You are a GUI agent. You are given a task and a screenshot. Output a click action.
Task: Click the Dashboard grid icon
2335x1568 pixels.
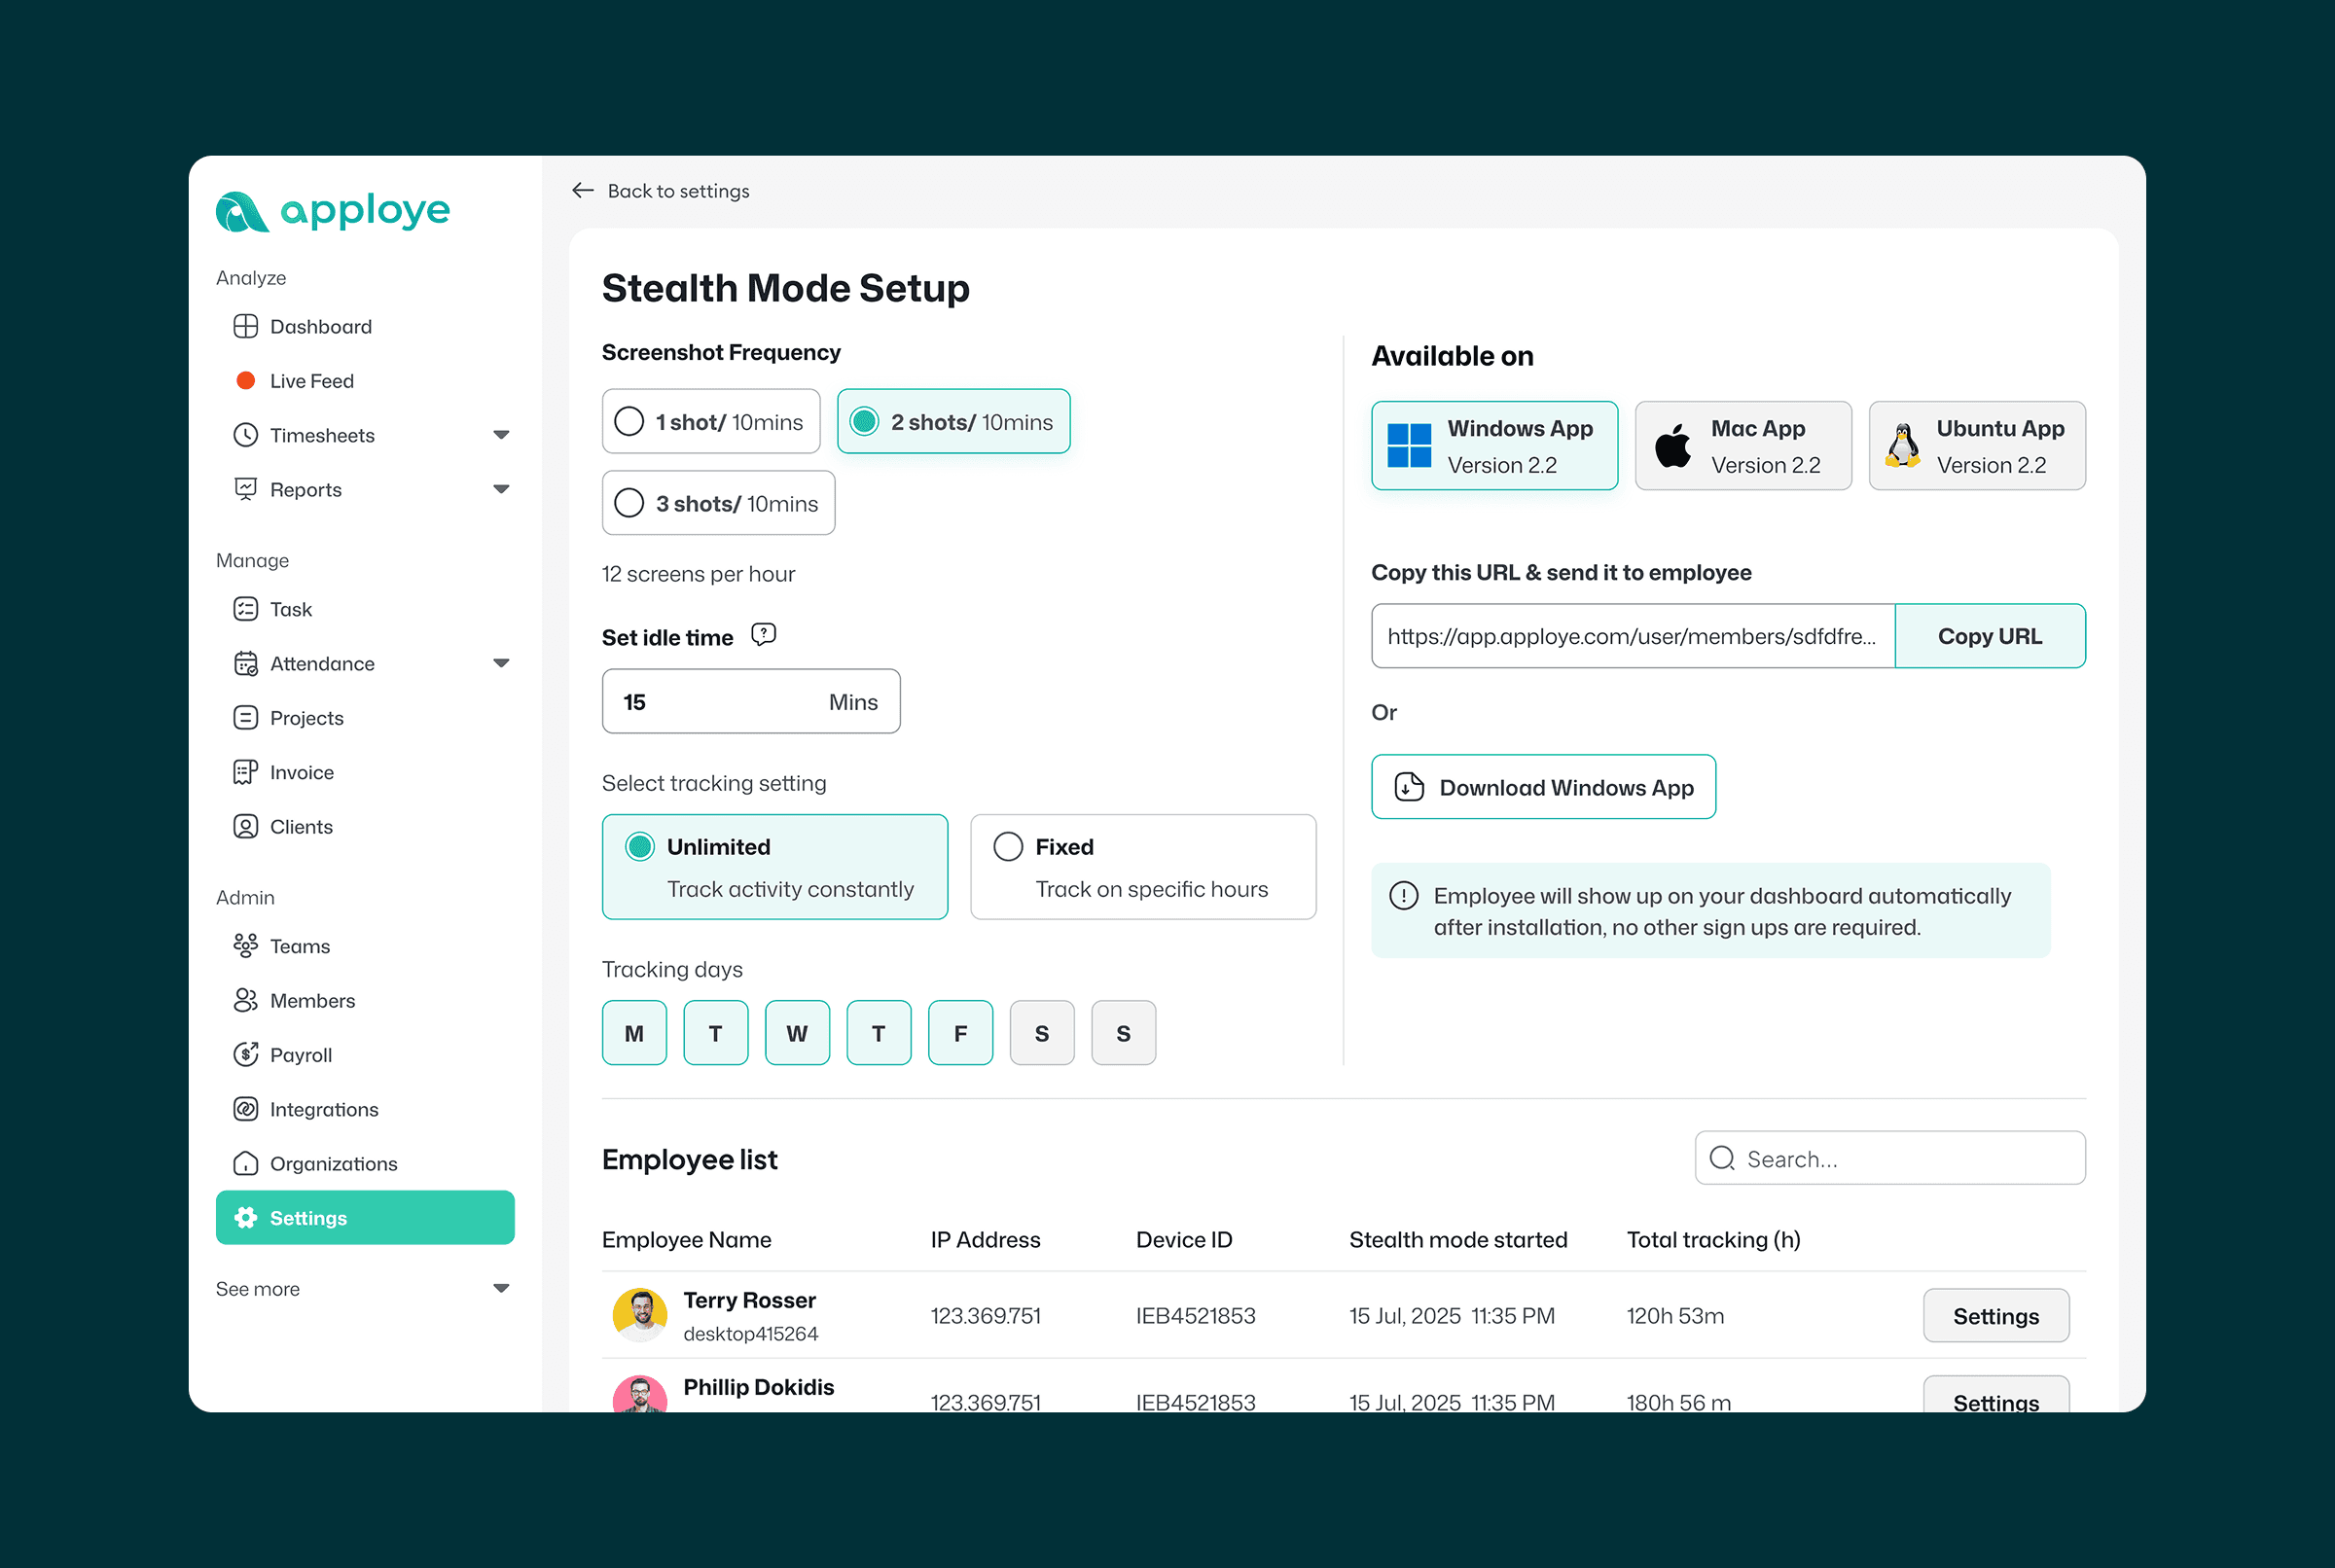(x=245, y=327)
